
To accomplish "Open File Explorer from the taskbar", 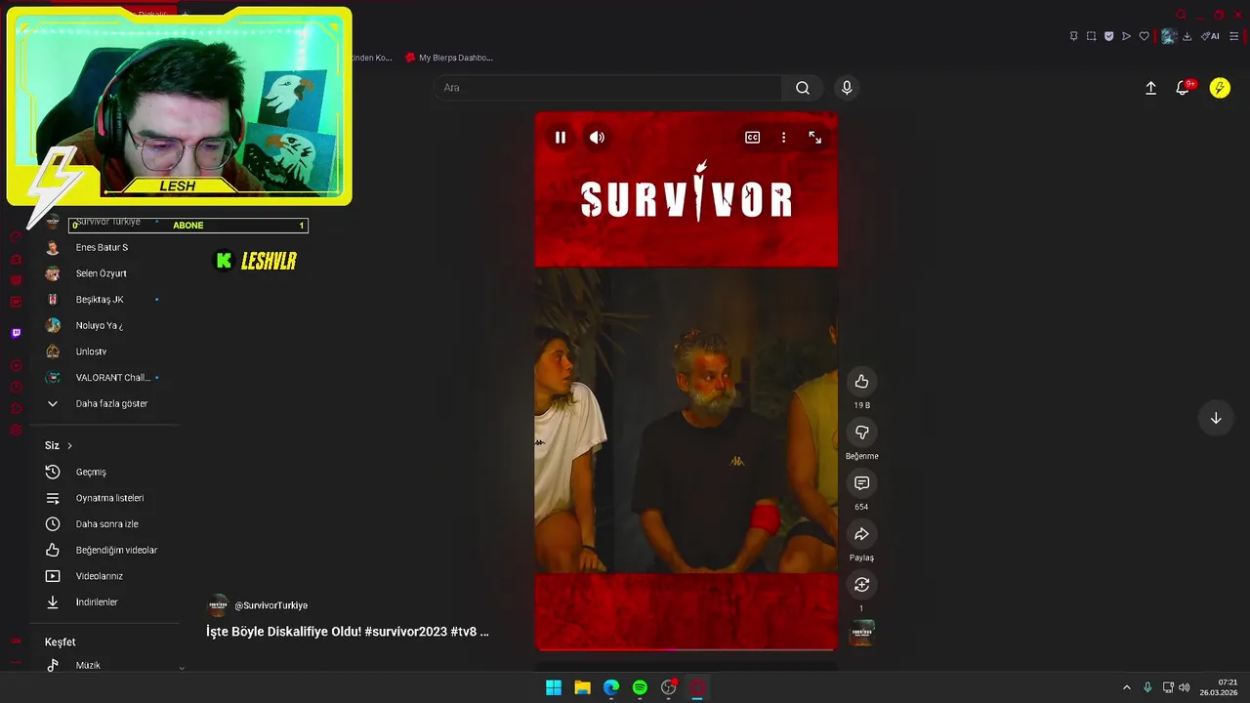I will (x=582, y=687).
